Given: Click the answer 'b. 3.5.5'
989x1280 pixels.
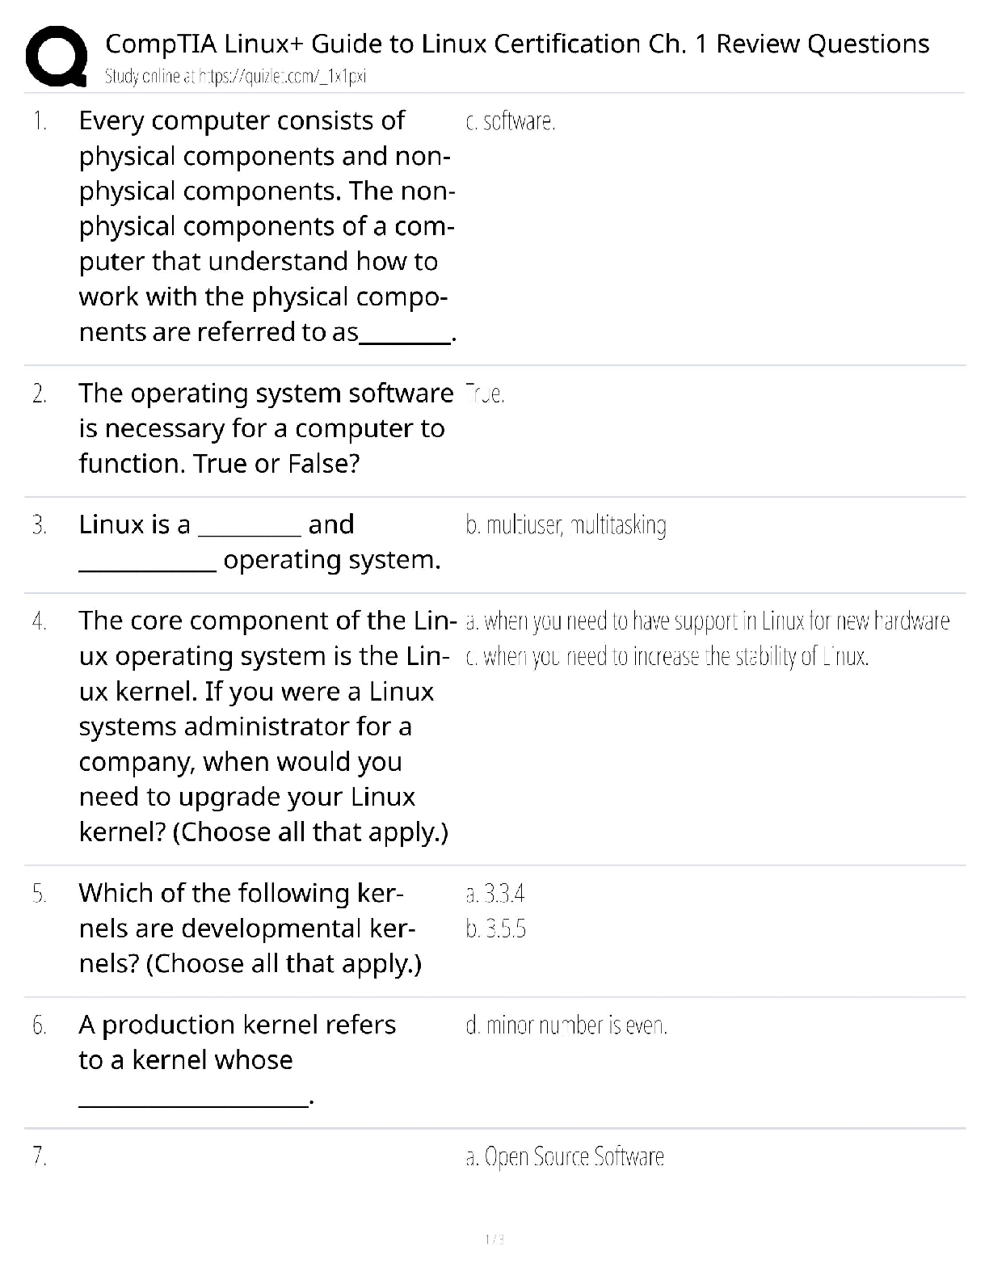Looking at the screenshot, I should tap(496, 929).
